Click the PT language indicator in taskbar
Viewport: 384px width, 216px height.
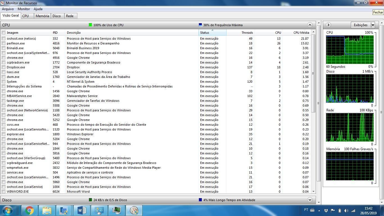(x=306, y=210)
